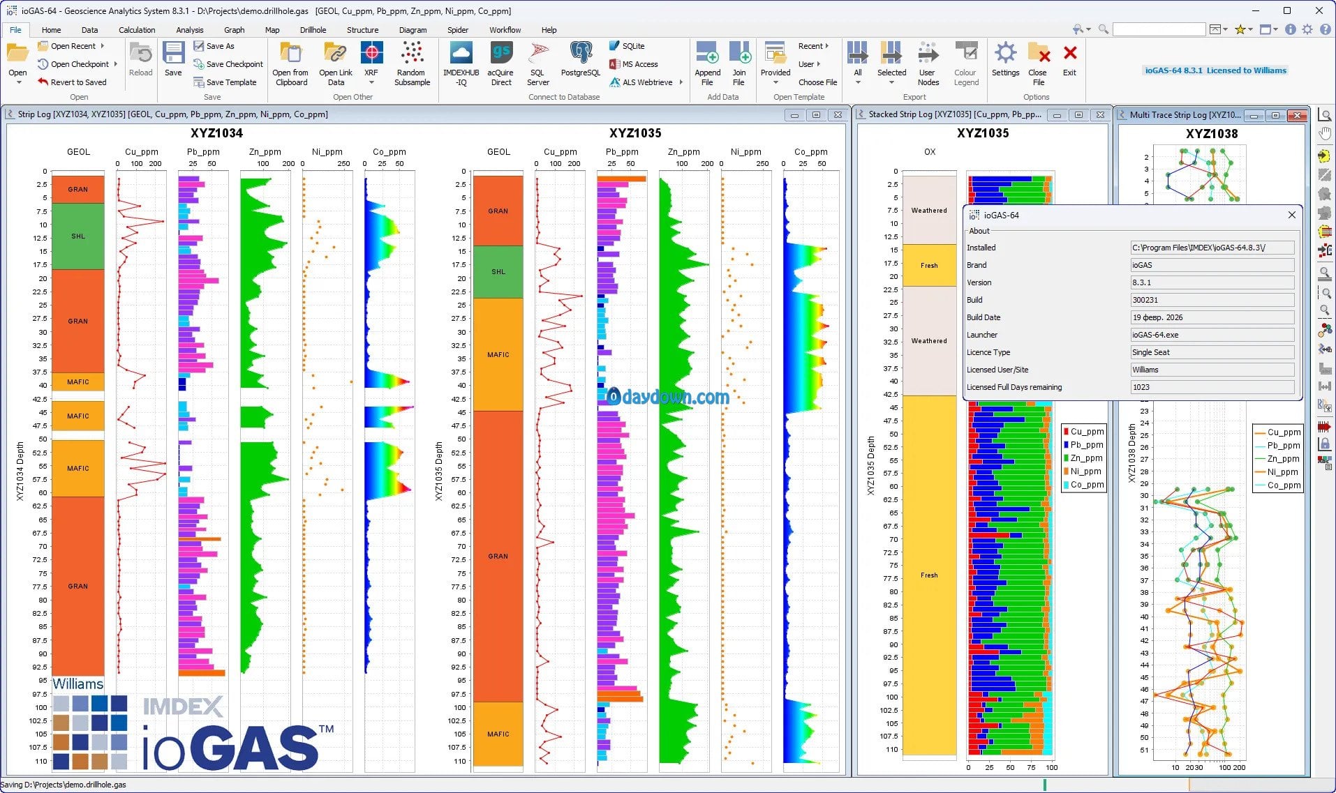The width and height of the screenshot is (1336, 793).
Task: Click the SQL Server icon
Action: pyautogui.click(x=537, y=54)
